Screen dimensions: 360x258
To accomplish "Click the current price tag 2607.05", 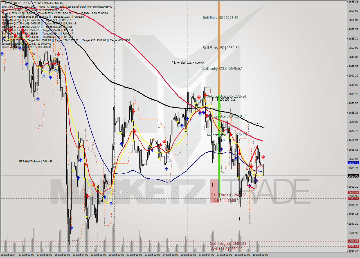I will (353, 176).
